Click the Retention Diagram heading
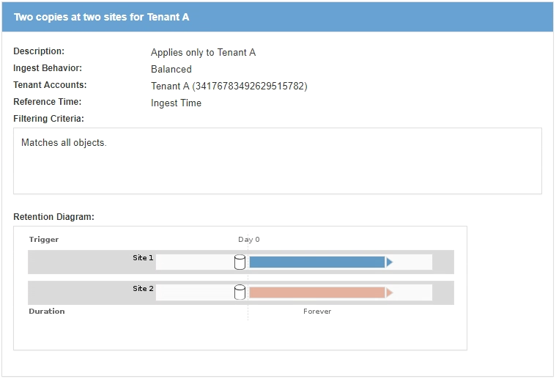 [x=54, y=217]
